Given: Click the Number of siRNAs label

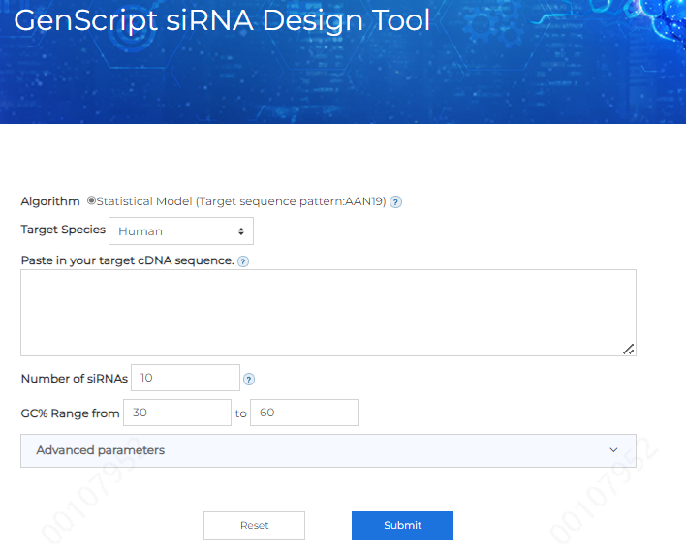Looking at the screenshot, I should coord(74,378).
